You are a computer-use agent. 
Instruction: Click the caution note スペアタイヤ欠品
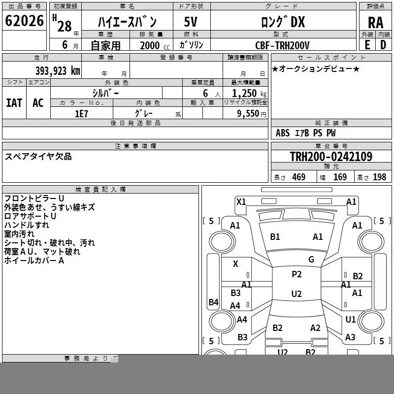tap(38, 156)
